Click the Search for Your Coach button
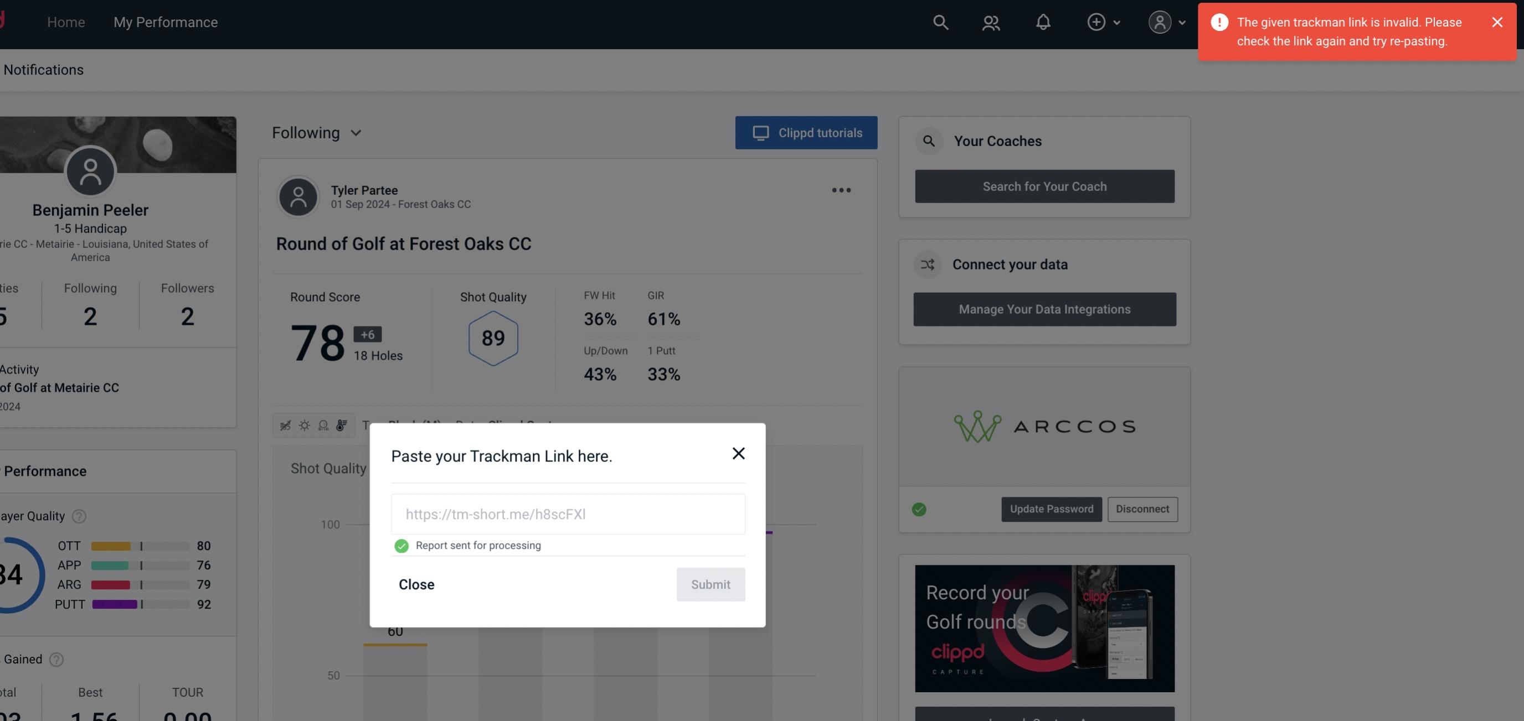 click(1045, 186)
